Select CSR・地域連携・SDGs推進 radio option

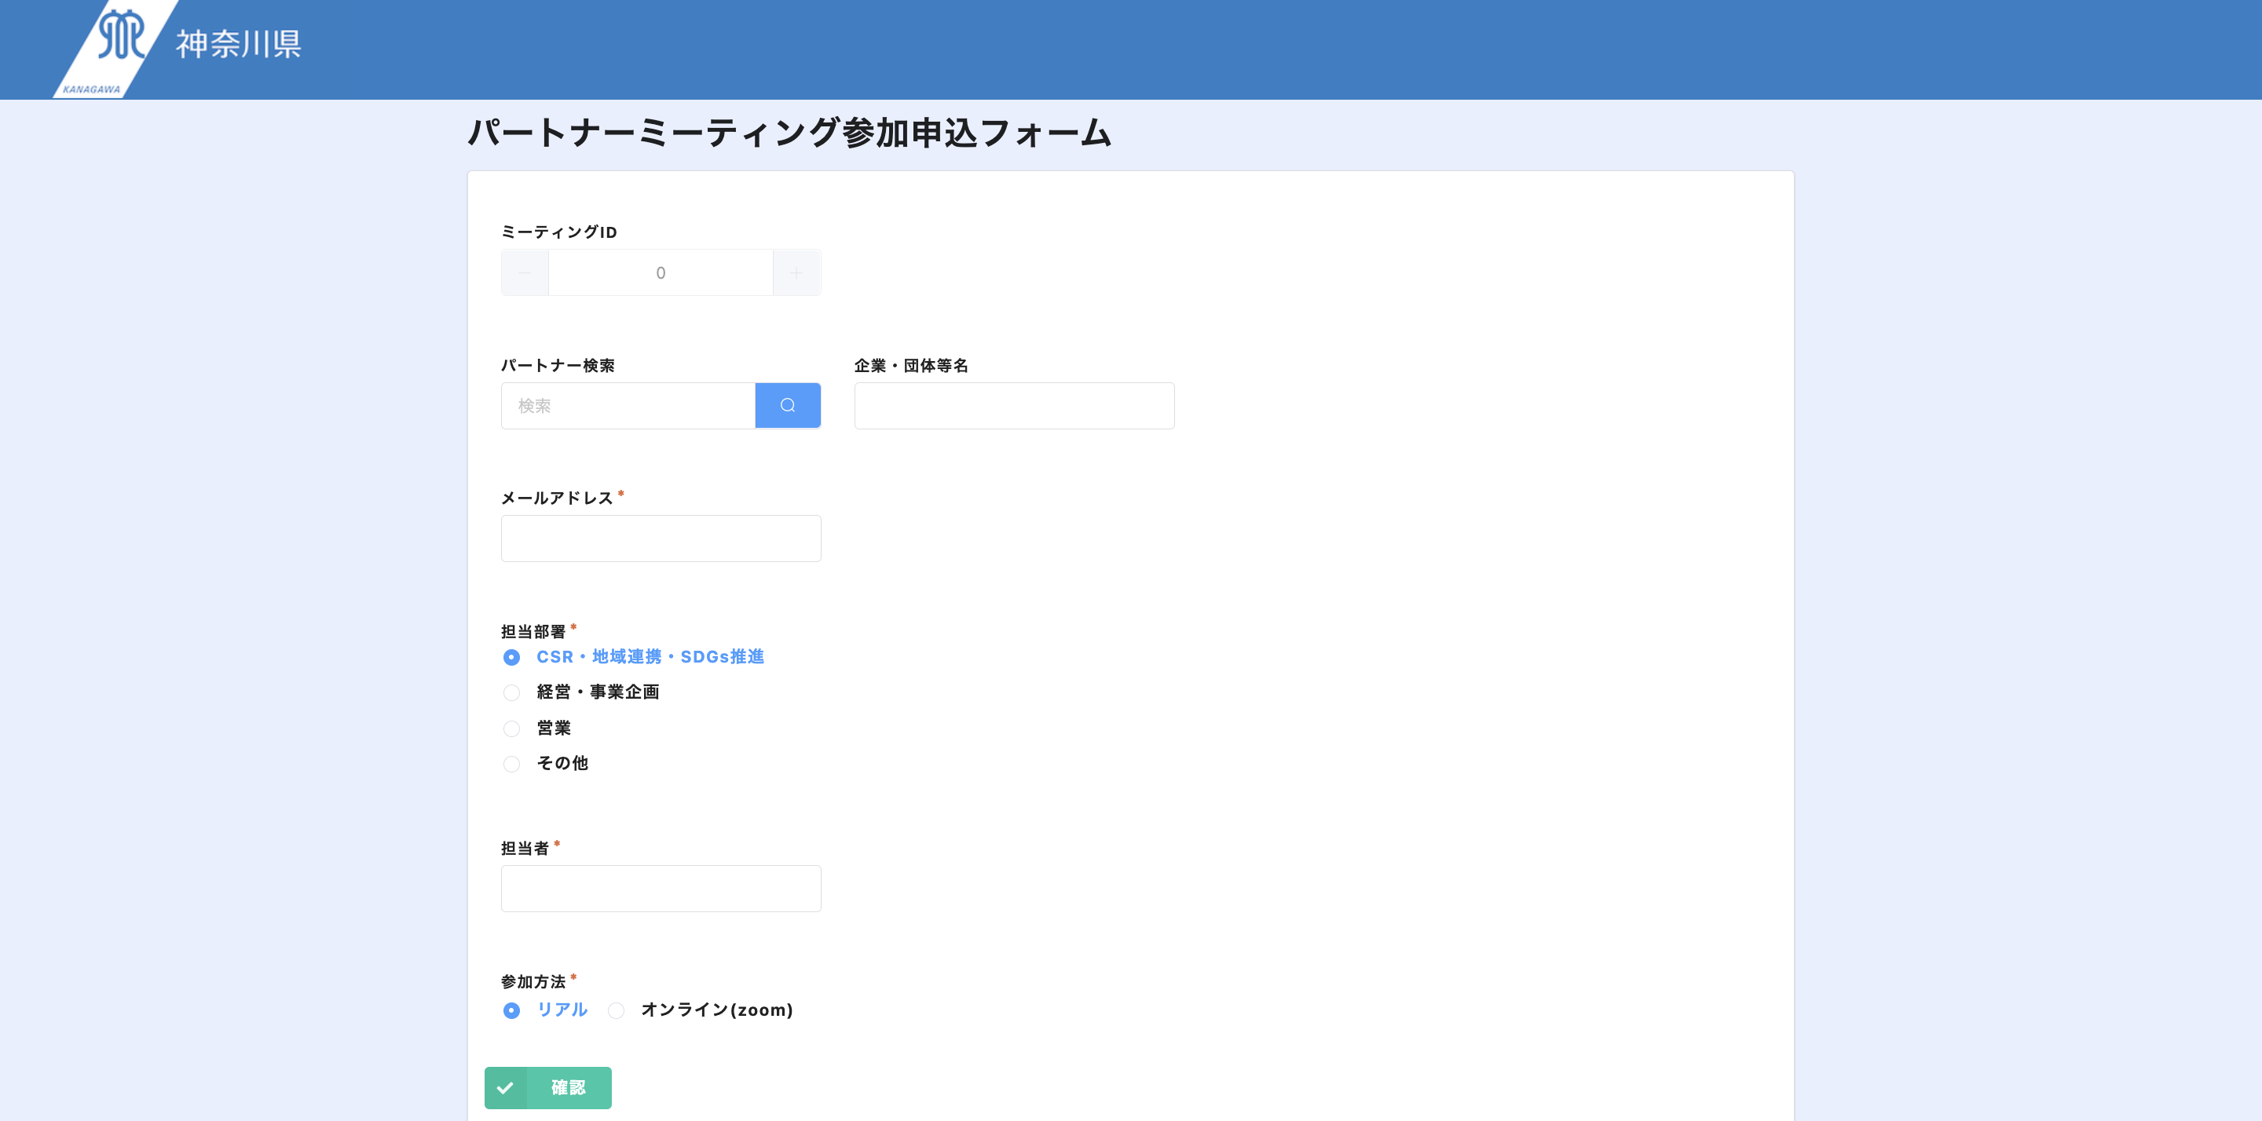511,658
